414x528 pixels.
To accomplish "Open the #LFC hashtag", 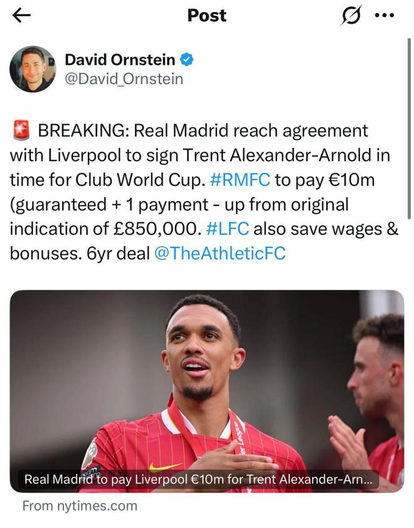I will (228, 229).
